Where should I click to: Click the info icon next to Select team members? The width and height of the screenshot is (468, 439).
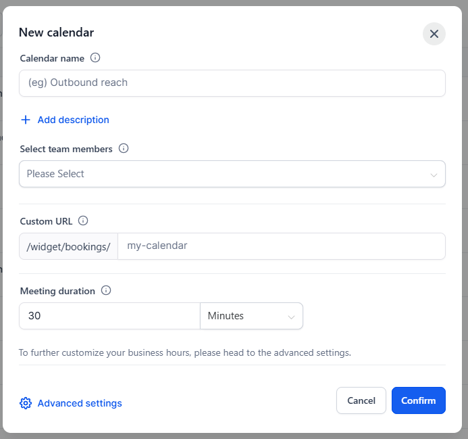point(124,149)
